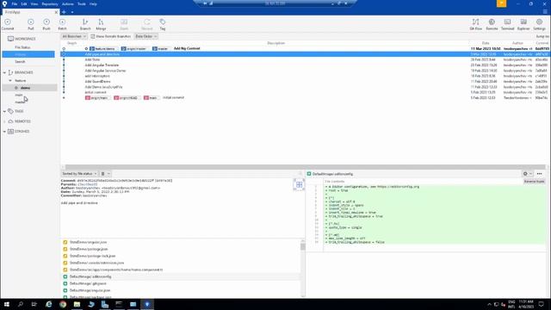Open the taskbar search icon
The height and width of the screenshot is (310, 551).
pos(21,304)
